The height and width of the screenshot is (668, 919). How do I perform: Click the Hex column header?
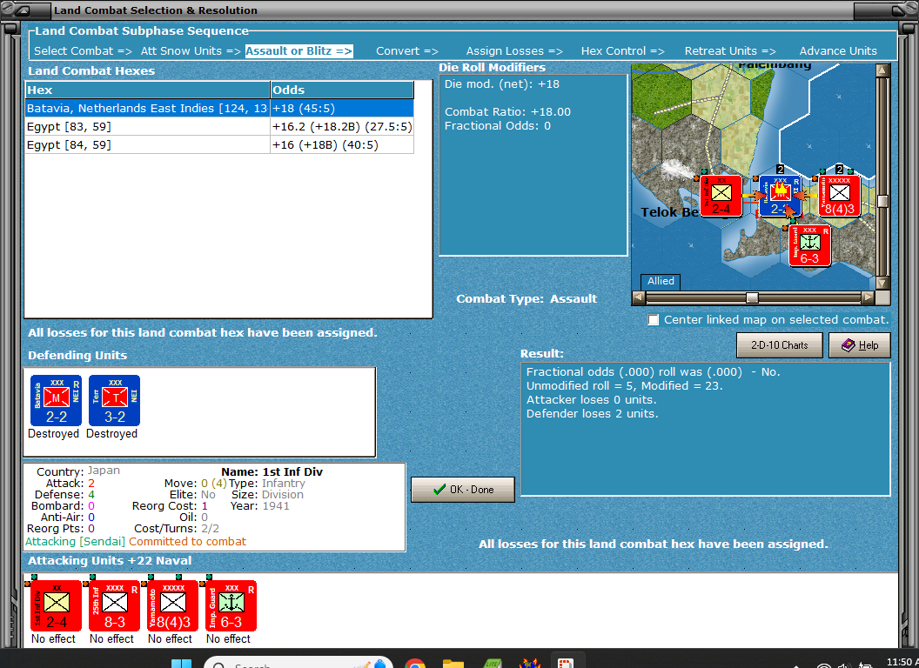147,90
